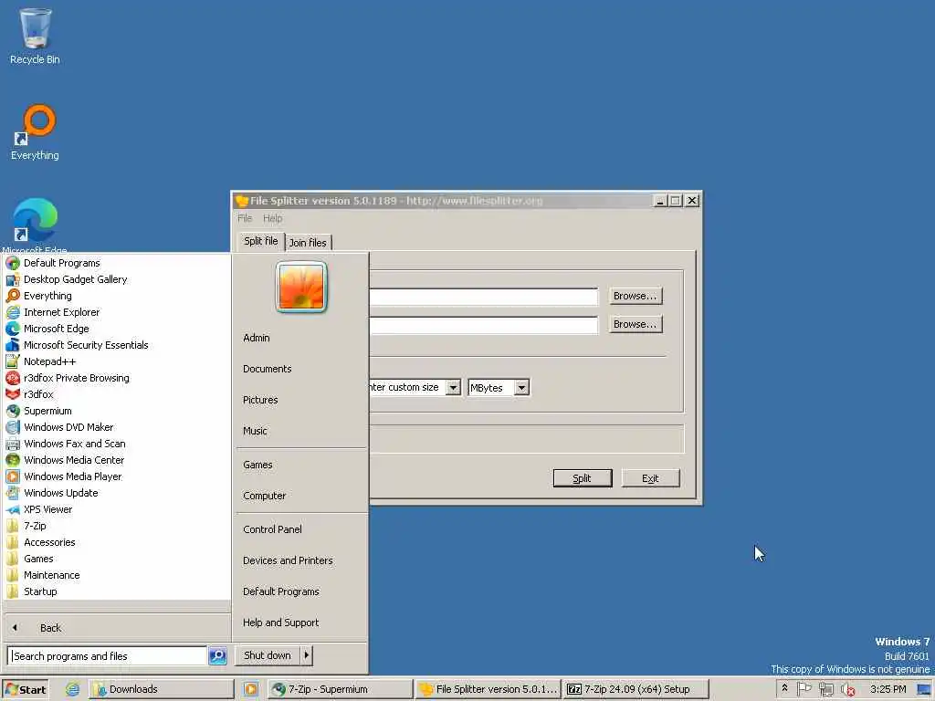Viewport: 935px width, 701px height.
Task: Open the custom size dropdown in File Splitter
Action: pos(453,387)
